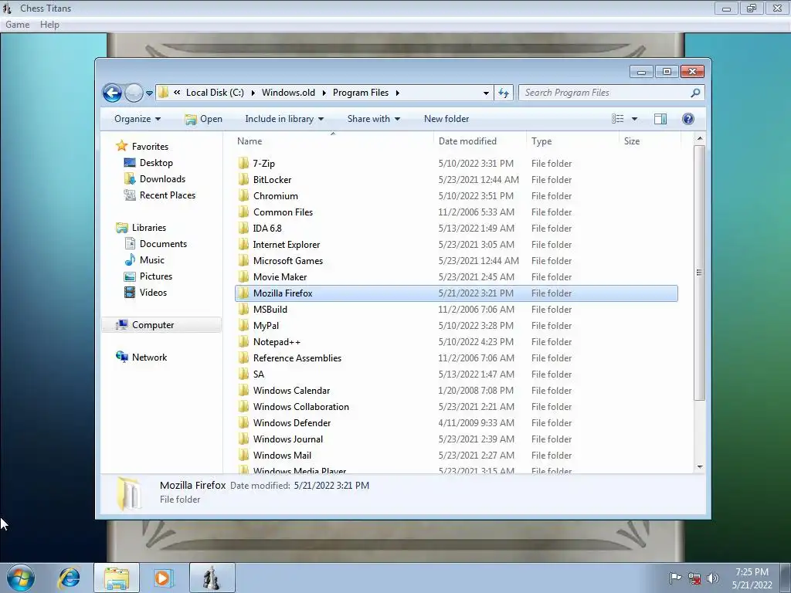Viewport: 791px width, 593px height.
Task: Select Computer in navigation pane
Action: pyautogui.click(x=152, y=325)
